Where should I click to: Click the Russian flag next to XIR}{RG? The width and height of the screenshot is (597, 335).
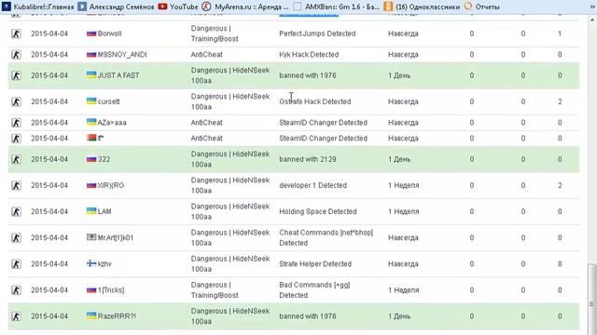(x=91, y=185)
